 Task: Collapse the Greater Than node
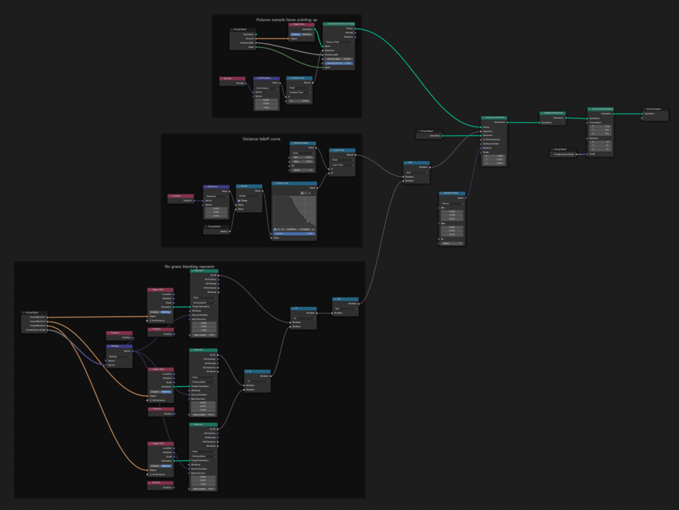[x=289, y=78]
